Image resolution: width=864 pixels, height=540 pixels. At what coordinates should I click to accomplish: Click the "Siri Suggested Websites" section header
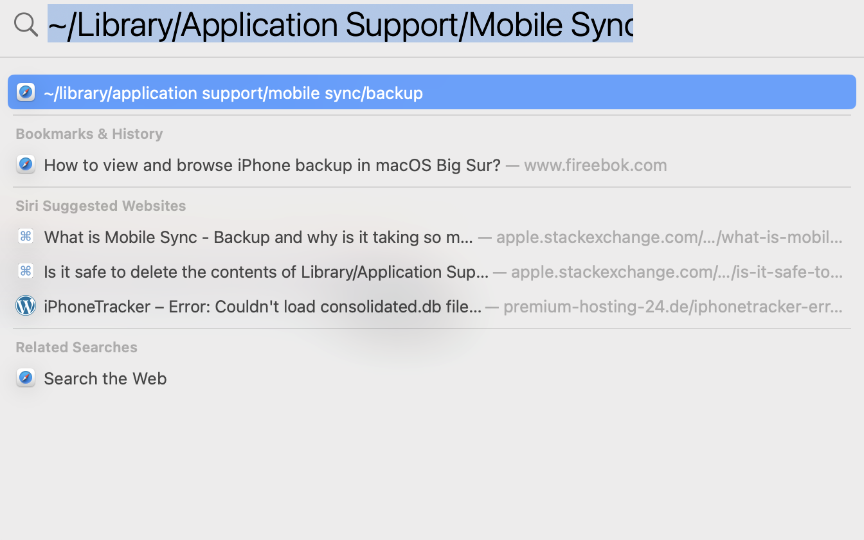point(101,206)
